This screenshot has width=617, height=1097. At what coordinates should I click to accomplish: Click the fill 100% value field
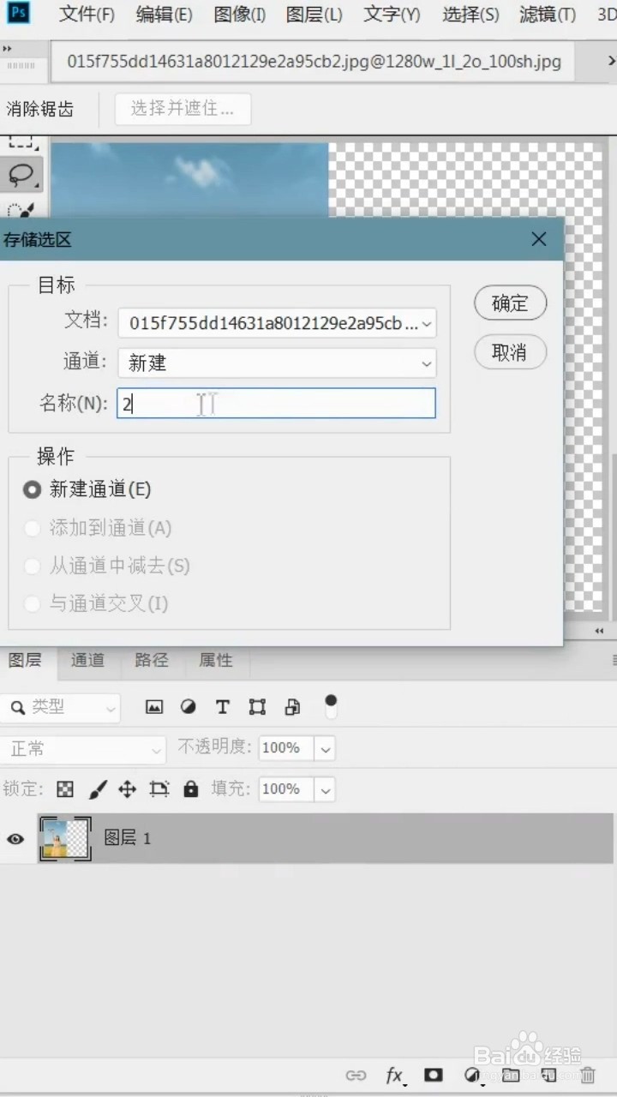pyautogui.click(x=285, y=789)
